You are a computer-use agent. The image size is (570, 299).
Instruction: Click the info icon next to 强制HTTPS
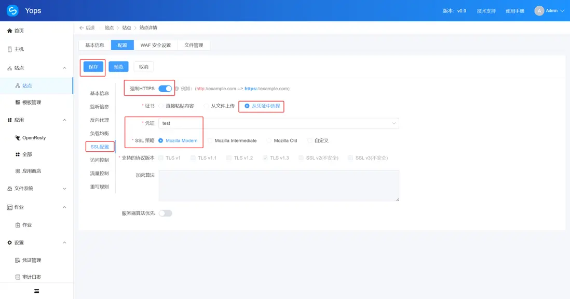tap(177, 89)
